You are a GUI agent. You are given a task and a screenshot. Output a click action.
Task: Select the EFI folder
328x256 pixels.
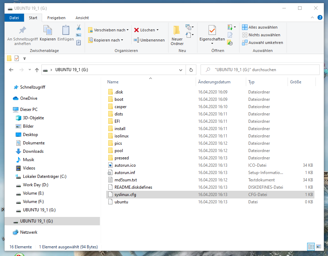(x=210, y=121)
